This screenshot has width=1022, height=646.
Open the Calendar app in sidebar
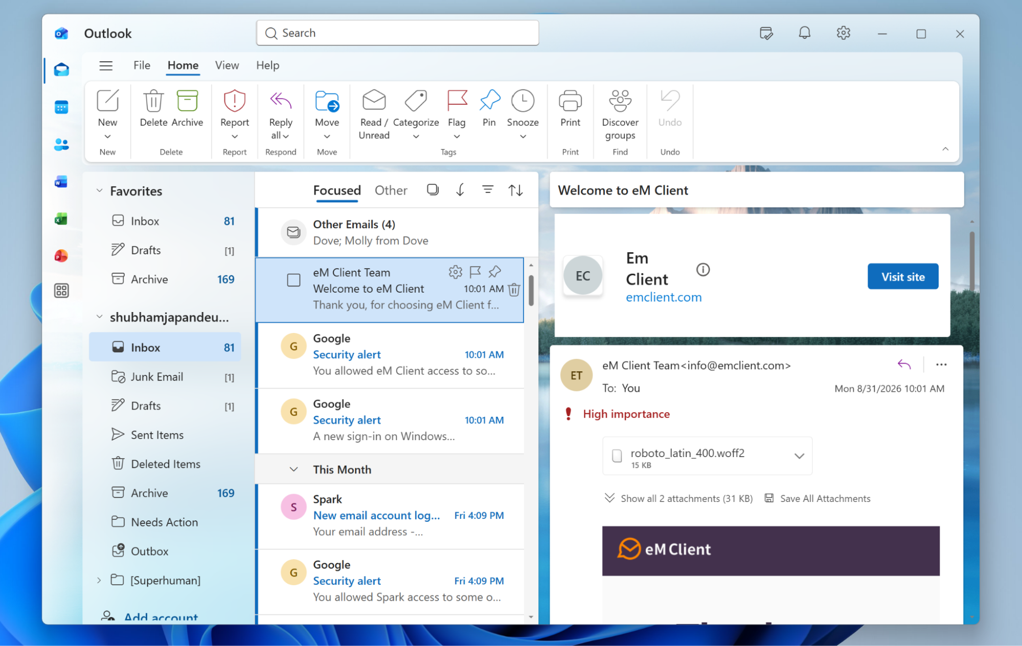tap(61, 107)
